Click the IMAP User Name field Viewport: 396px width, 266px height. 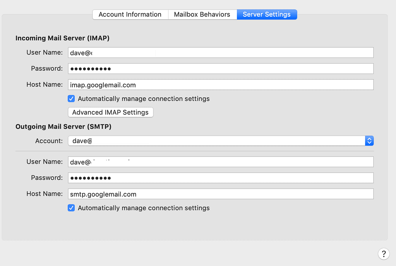pyautogui.click(x=221, y=53)
